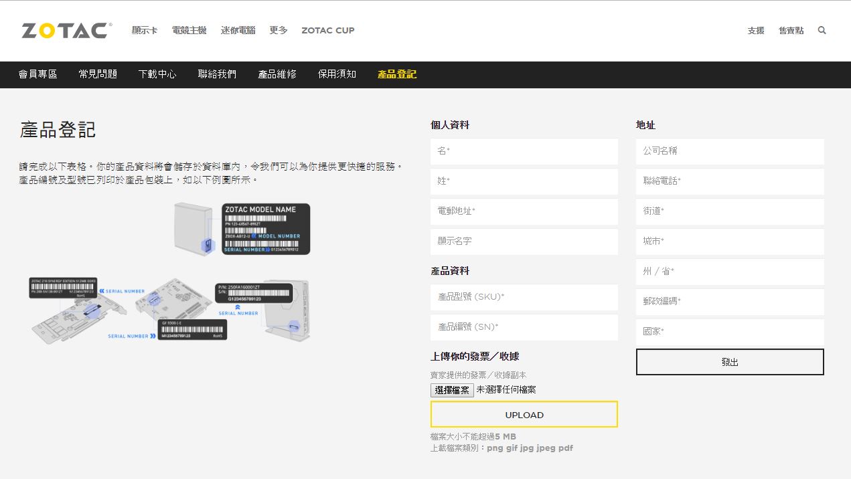Screen dimensions: 851x479
Task: Click the UPLOAD button
Action: (524, 415)
